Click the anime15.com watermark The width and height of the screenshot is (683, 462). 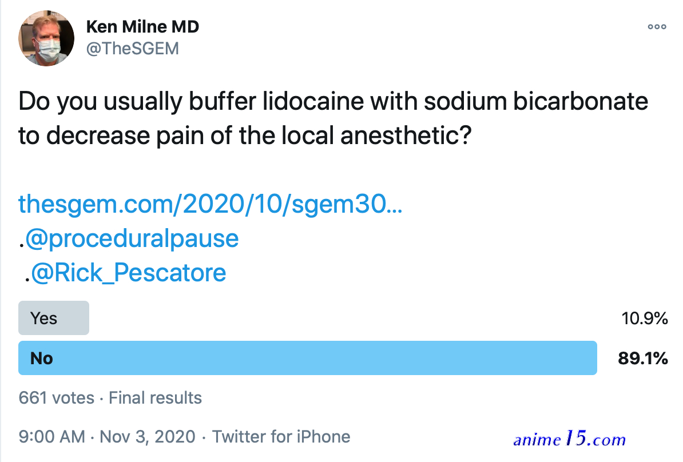pos(569,439)
